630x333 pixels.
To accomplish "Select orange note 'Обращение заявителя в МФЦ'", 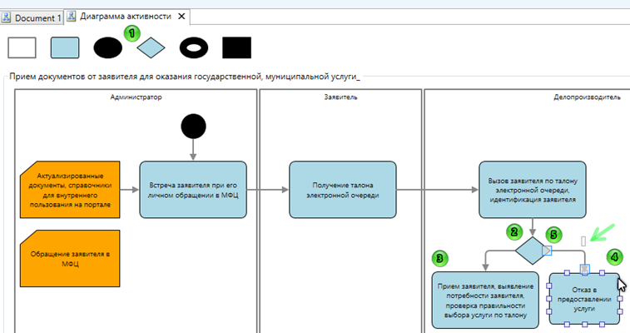I will [70, 258].
